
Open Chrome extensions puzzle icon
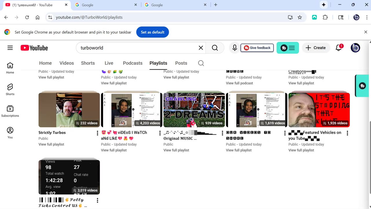pyautogui.click(x=325, y=17)
